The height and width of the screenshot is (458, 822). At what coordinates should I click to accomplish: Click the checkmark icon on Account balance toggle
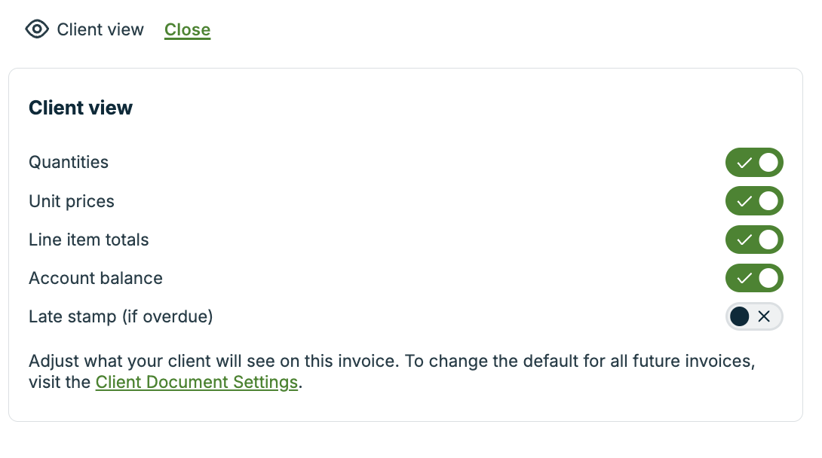(744, 278)
